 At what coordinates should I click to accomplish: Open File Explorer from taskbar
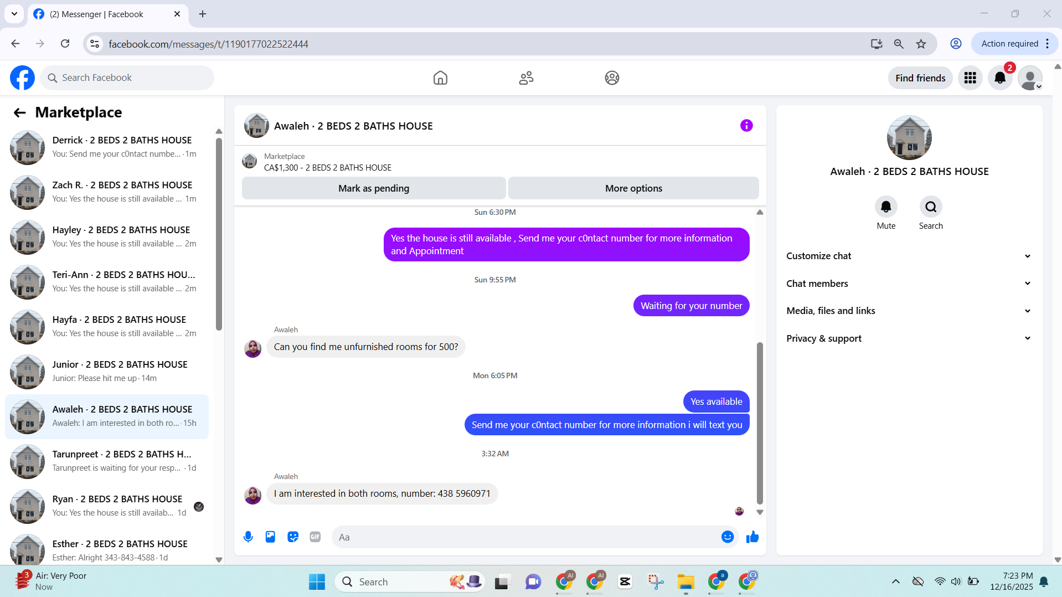click(685, 581)
